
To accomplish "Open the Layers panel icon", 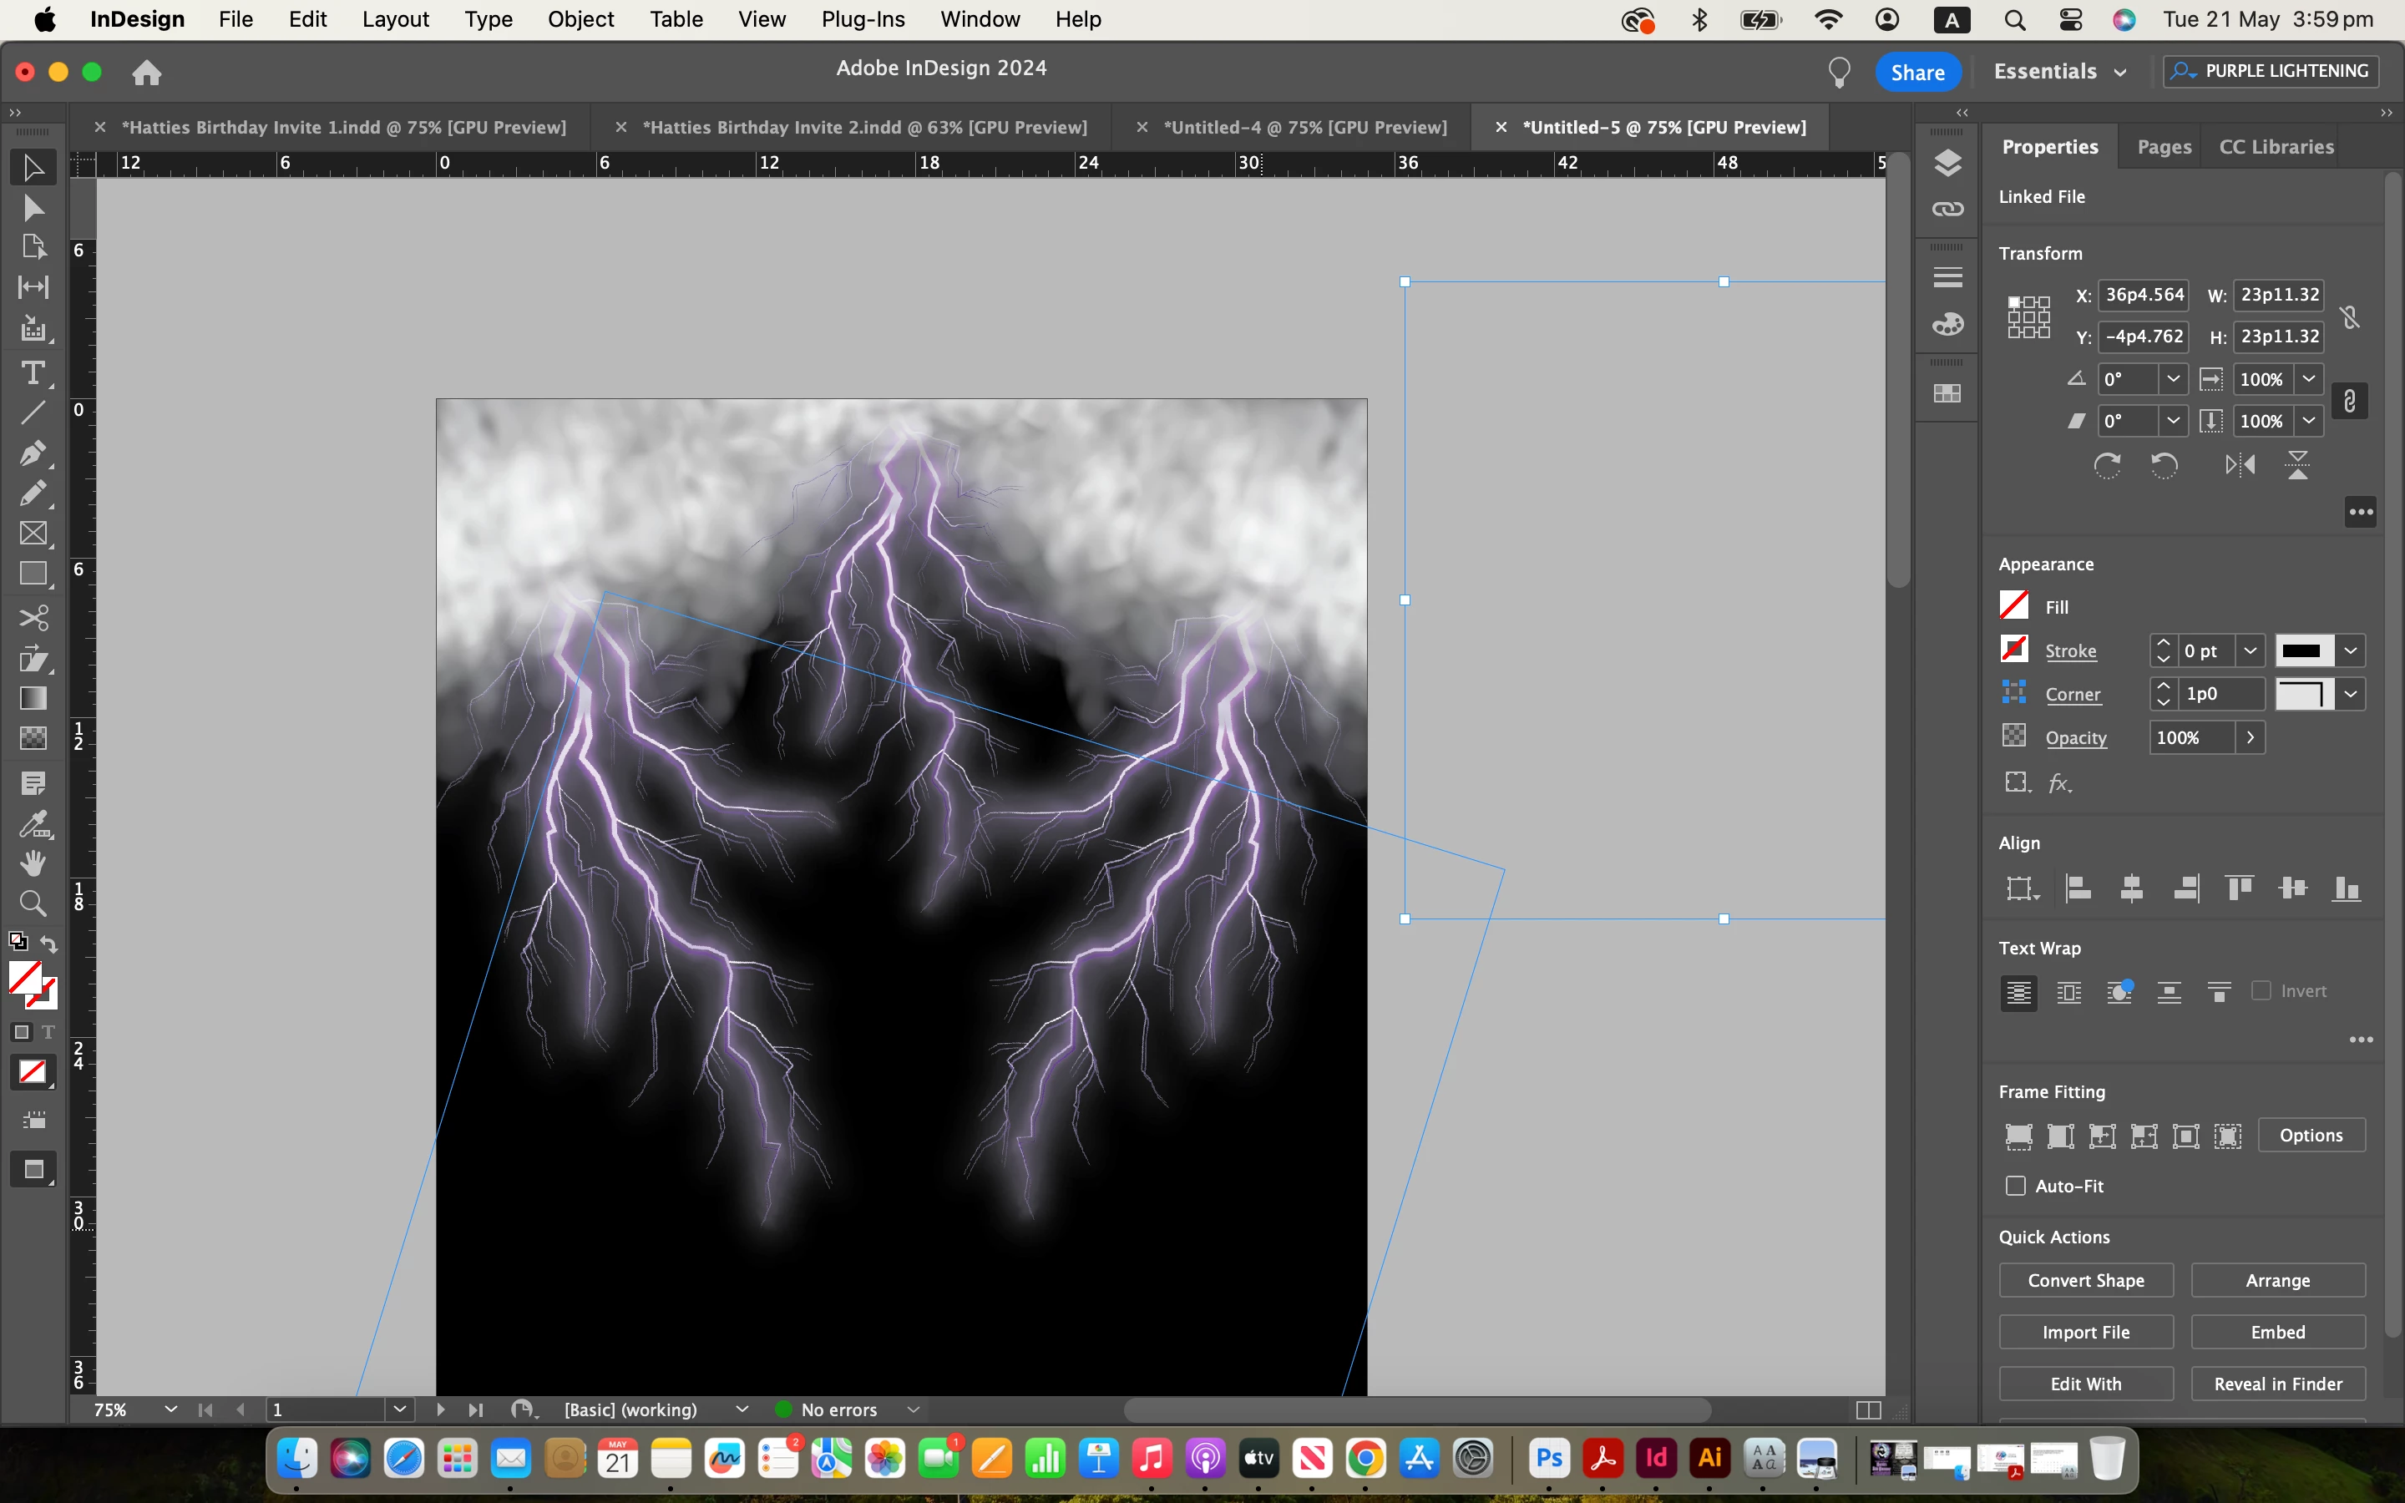I will [1948, 163].
